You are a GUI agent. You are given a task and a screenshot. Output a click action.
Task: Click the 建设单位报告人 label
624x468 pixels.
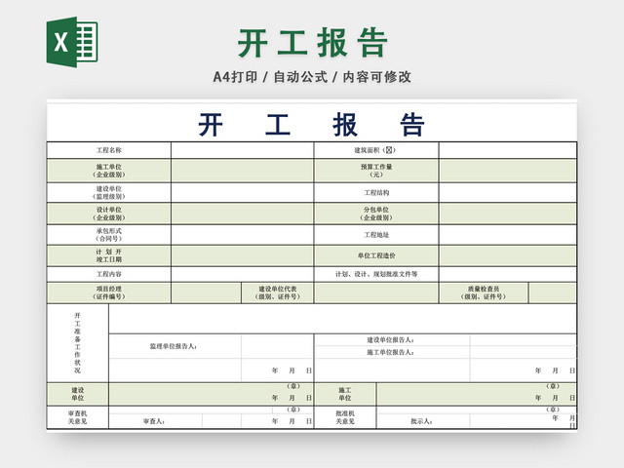391,340
